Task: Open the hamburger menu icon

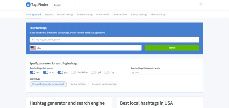Action: pyautogui.click(x=201, y=5)
